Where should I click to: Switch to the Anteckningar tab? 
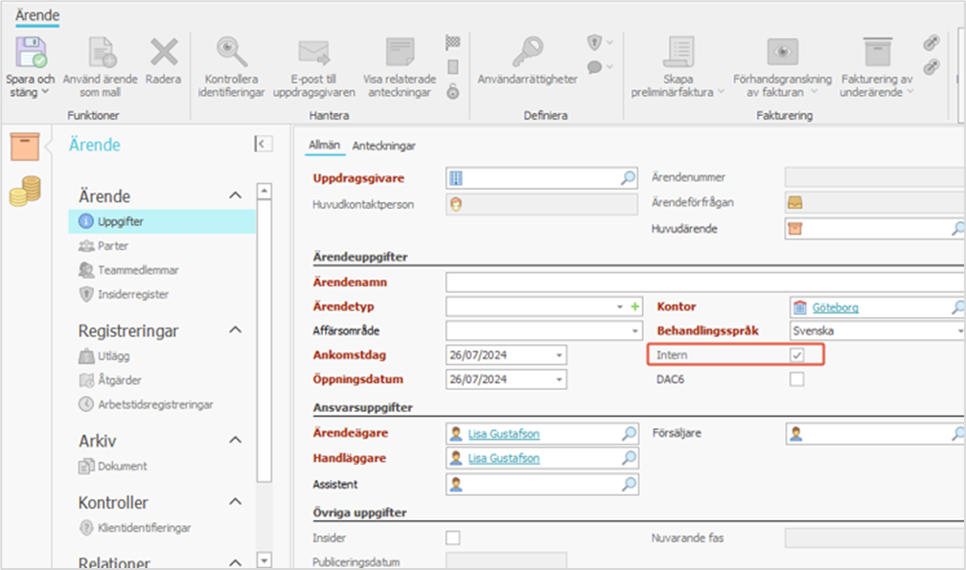pyautogui.click(x=383, y=146)
